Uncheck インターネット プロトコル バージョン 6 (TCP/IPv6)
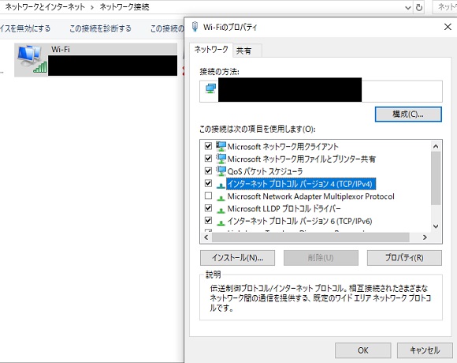 tap(208, 220)
